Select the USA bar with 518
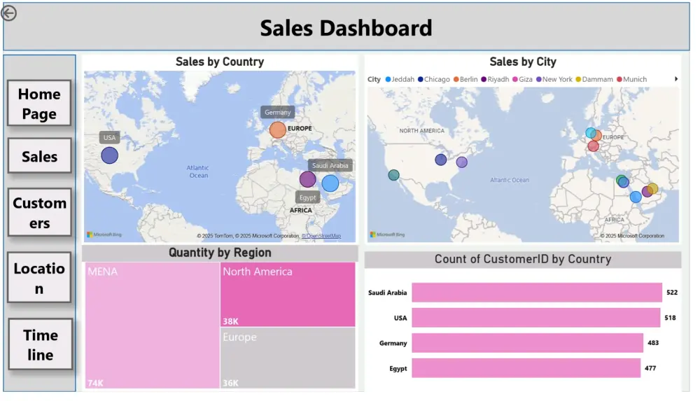The image size is (700, 401). pyautogui.click(x=535, y=318)
